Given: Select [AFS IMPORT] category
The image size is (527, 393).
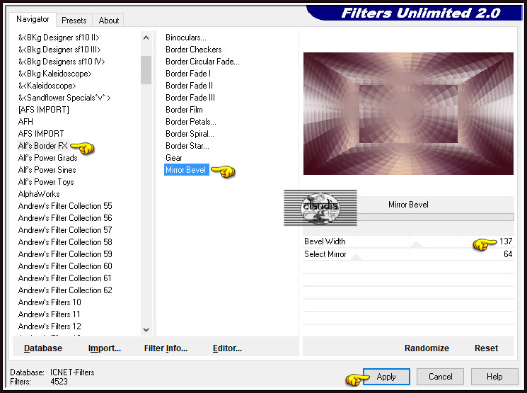Looking at the screenshot, I should pos(44,110).
